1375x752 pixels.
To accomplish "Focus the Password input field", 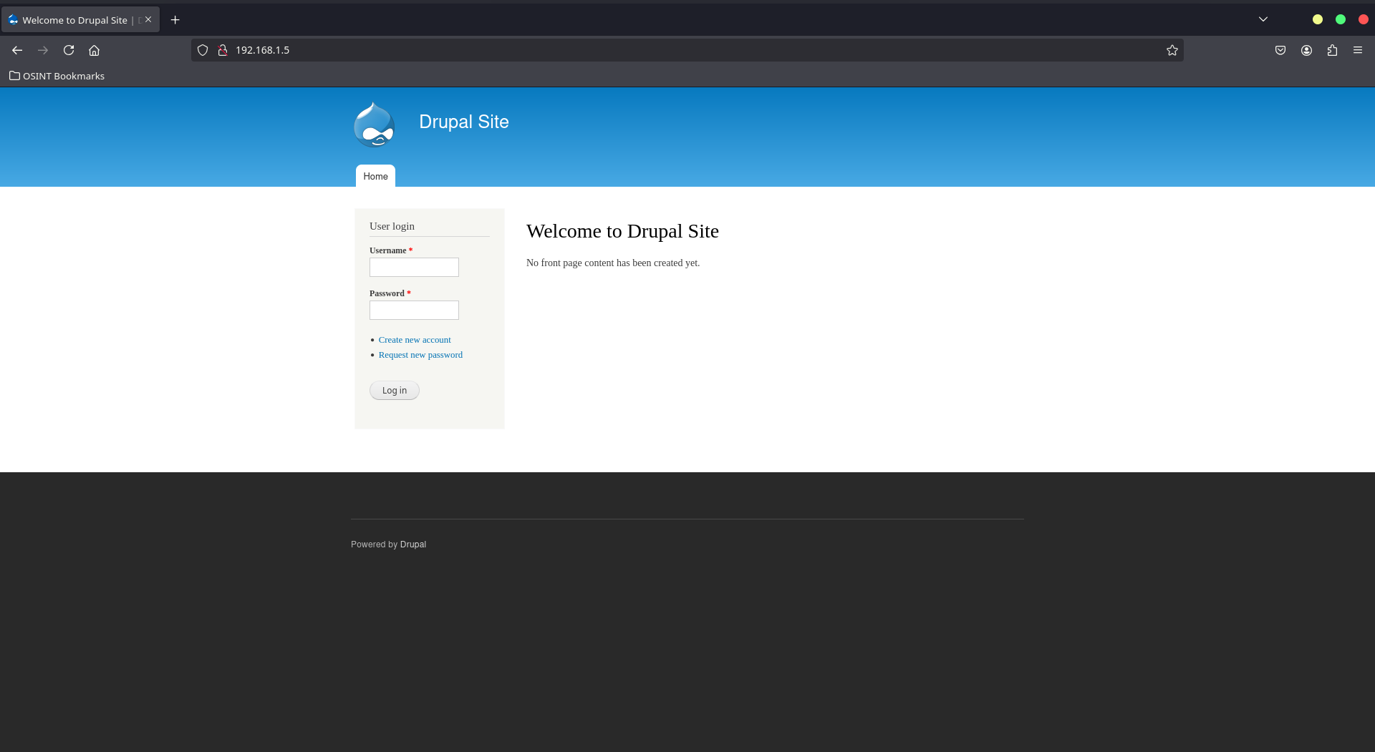I will [414, 310].
